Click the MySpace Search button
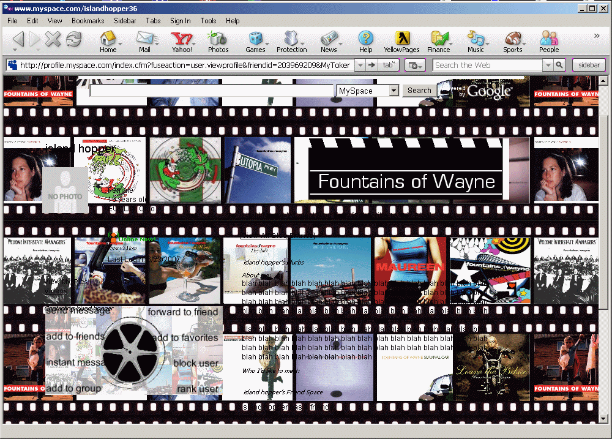612x439 pixels. click(x=419, y=91)
